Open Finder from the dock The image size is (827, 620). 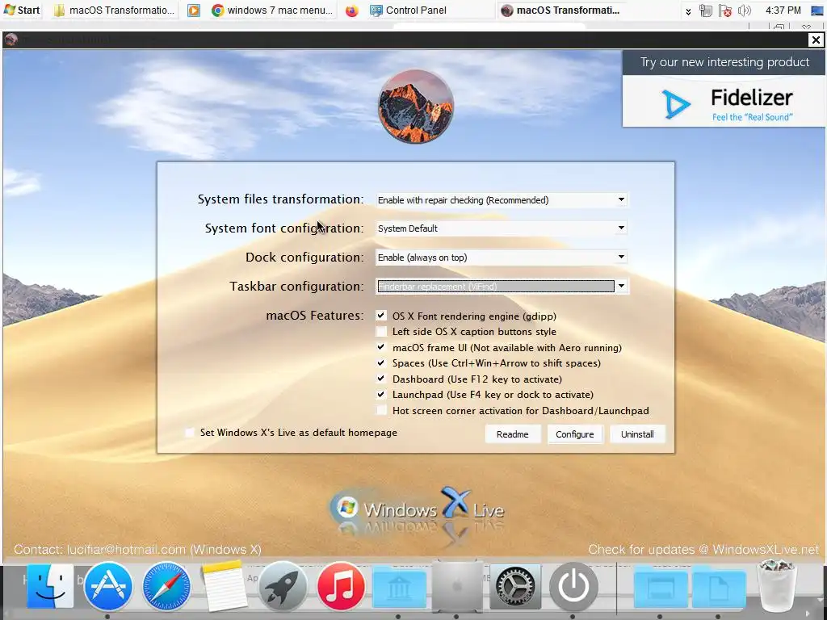50,586
